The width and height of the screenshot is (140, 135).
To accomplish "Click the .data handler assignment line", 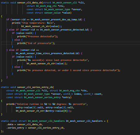I will click(x=25, y=124).
